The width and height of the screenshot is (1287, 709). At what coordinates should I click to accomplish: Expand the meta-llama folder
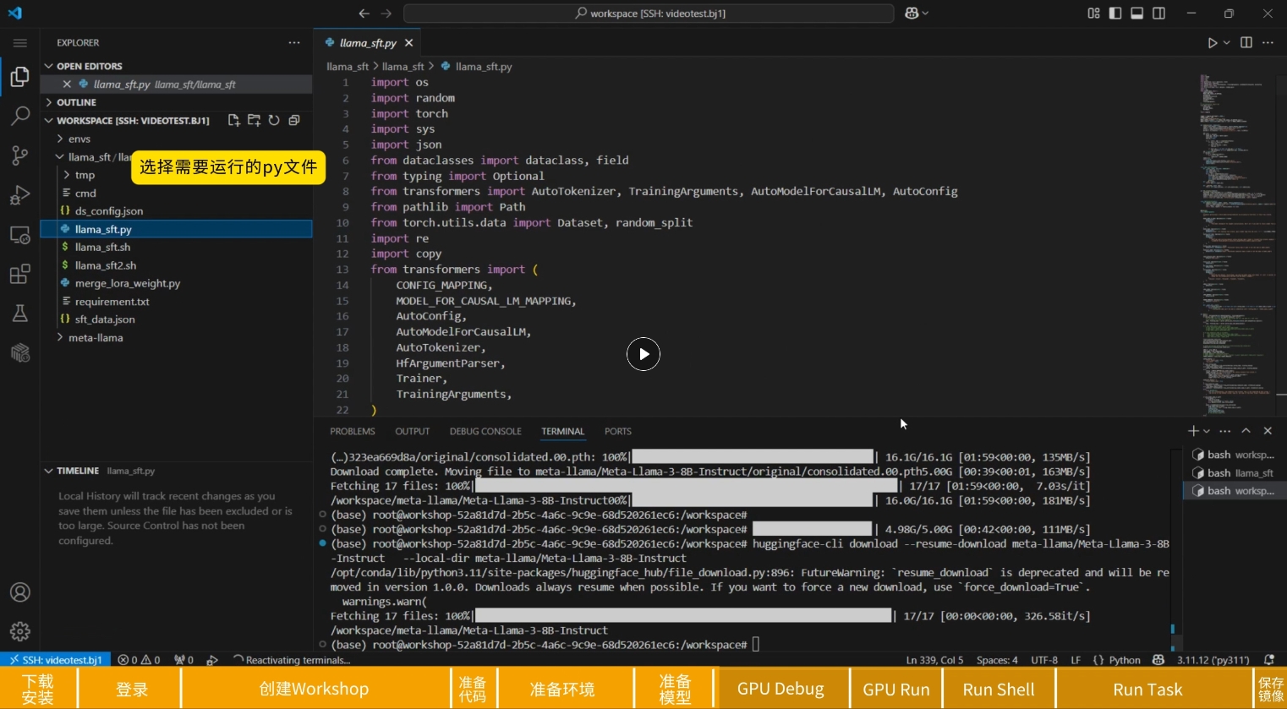96,338
